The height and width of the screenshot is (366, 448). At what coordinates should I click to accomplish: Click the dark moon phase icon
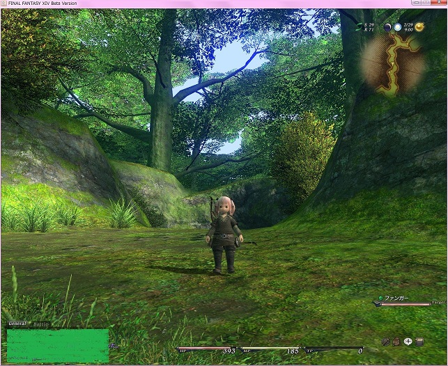pos(387,27)
